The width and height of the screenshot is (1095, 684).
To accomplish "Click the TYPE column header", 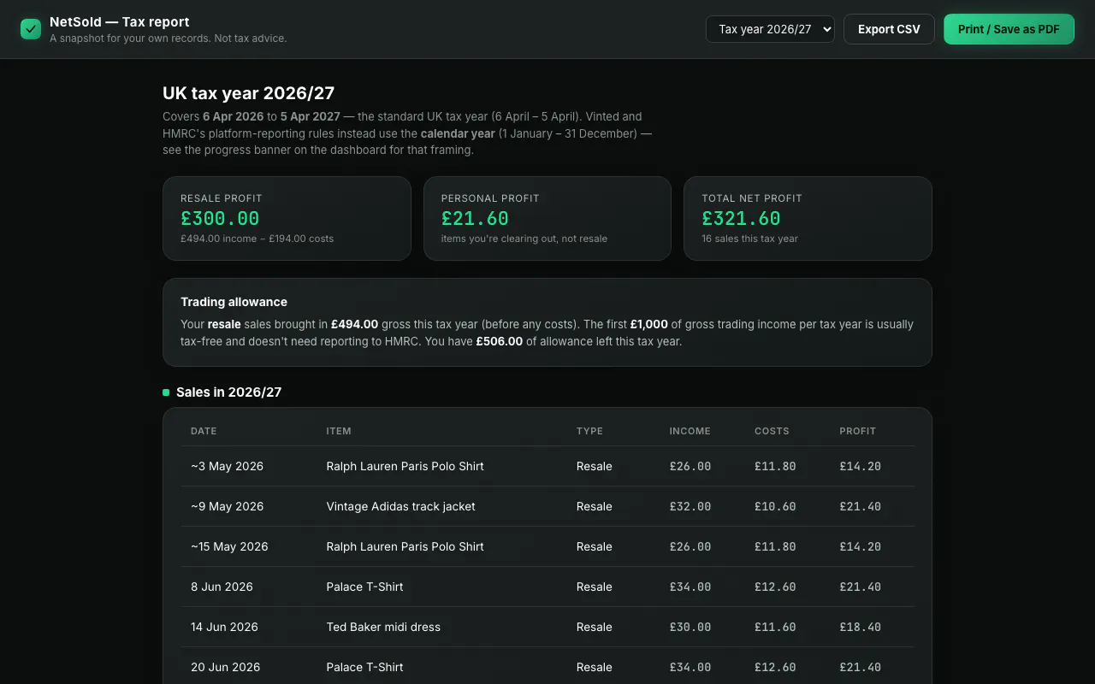I will click(x=589, y=431).
